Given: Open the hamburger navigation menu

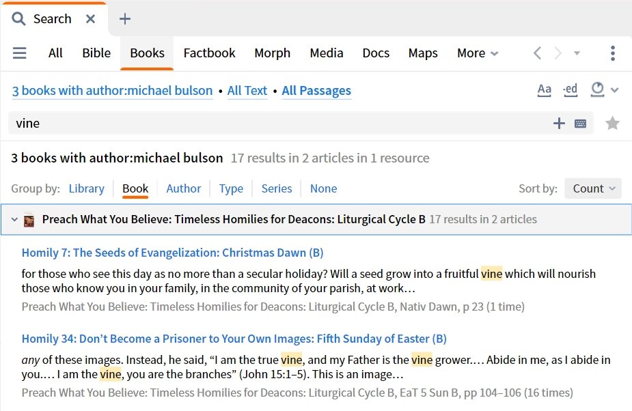Looking at the screenshot, I should [20, 53].
